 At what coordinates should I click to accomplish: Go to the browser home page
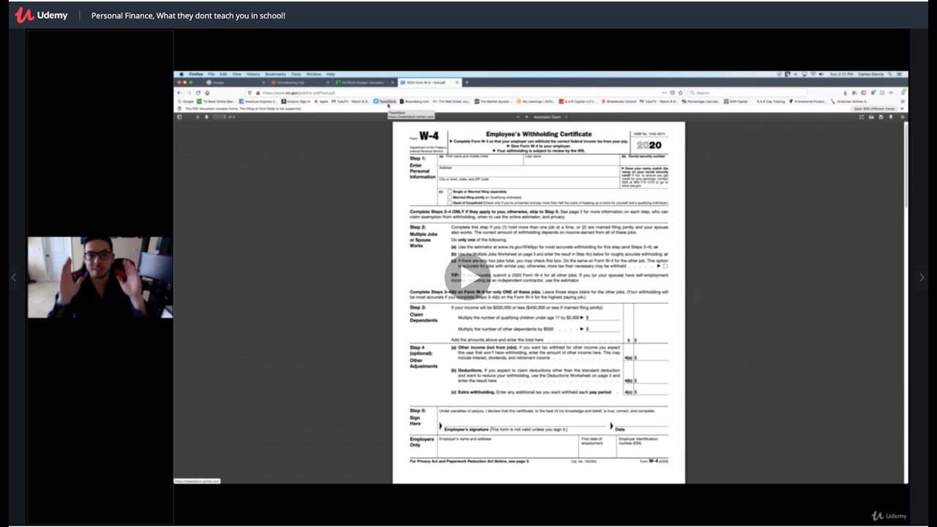(x=207, y=92)
